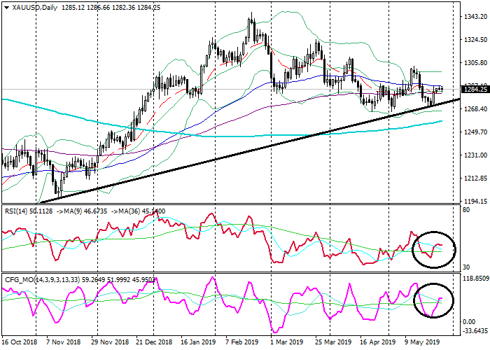Screen dimensions: 490x350
Task: Select the CFG_MO indicator label
Action: (21, 278)
